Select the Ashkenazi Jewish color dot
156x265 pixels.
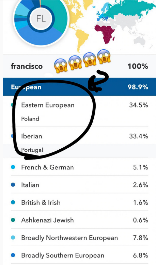(x=13, y=220)
